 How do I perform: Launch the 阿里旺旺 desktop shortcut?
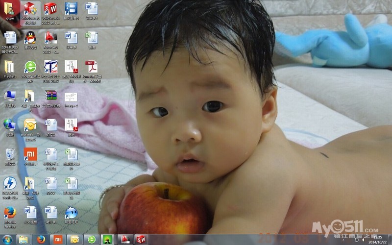pyautogui.click(x=72, y=215)
